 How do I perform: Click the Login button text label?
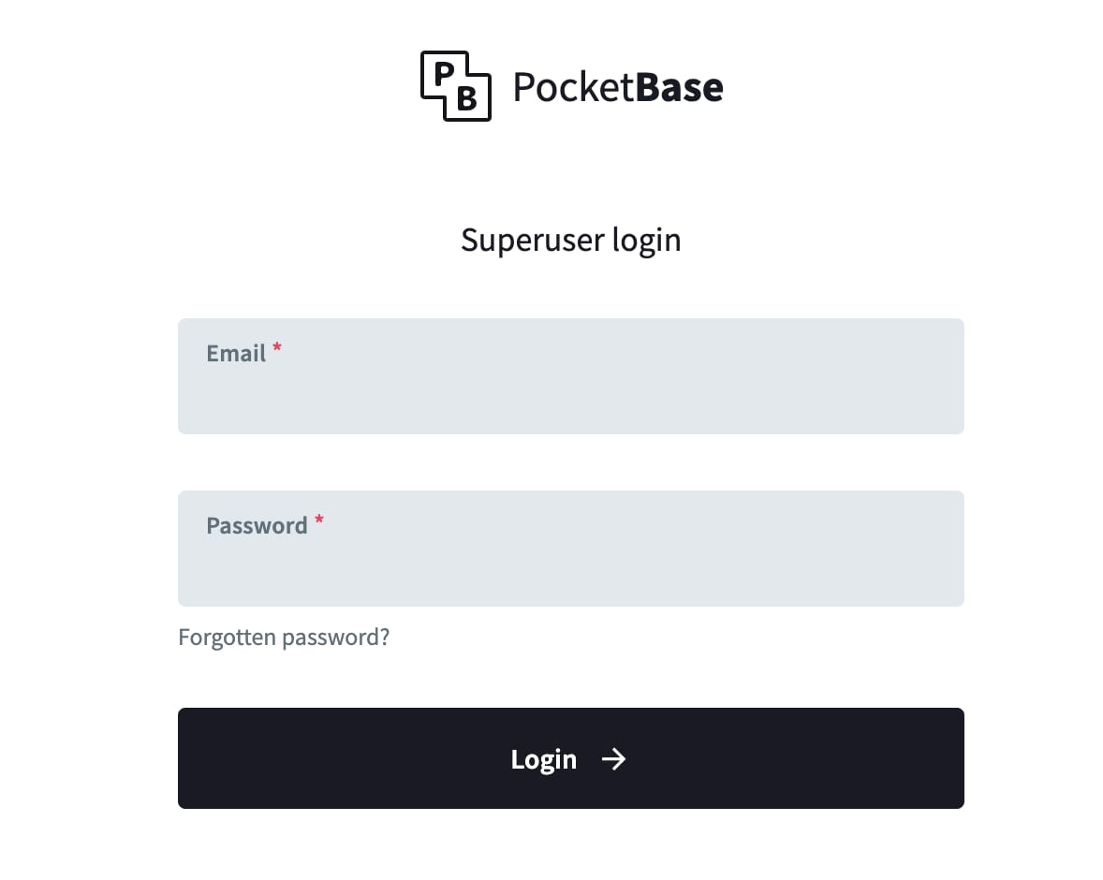tap(544, 759)
